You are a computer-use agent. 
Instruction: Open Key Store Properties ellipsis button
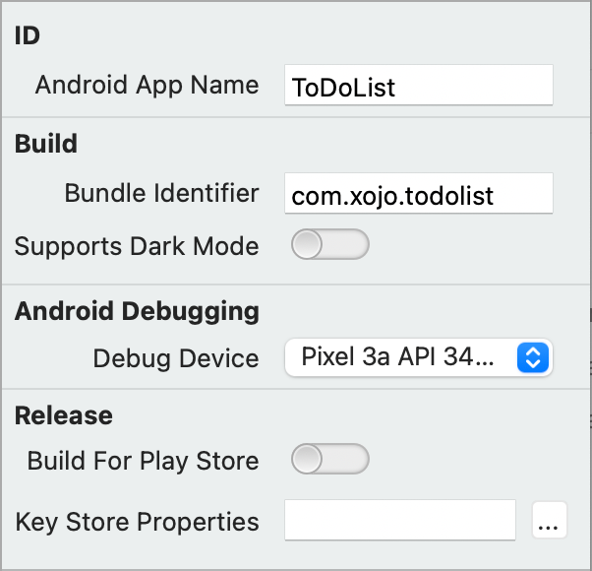(x=550, y=522)
